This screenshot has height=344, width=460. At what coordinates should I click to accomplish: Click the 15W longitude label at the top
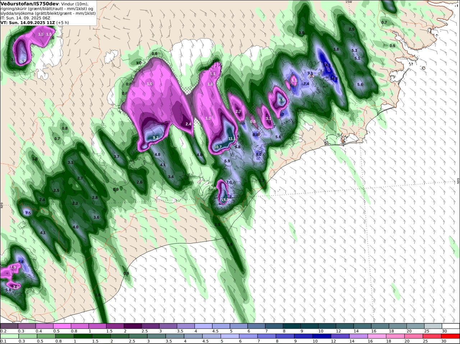[x=348, y=2]
